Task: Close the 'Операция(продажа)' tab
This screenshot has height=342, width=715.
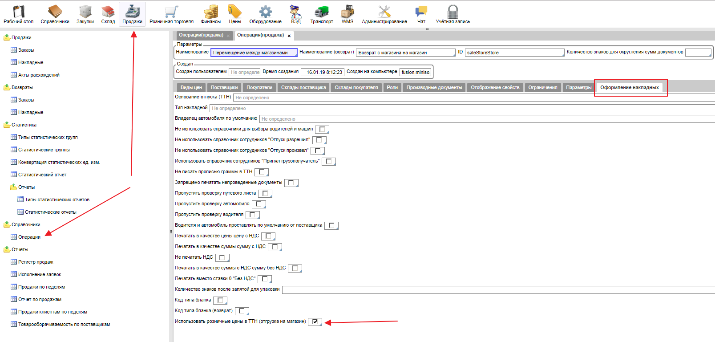Action: pos(289,36)
